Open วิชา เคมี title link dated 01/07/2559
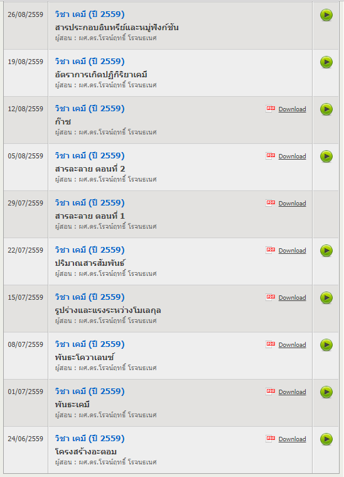Screen dimensions: 344x477 [90, 392]
